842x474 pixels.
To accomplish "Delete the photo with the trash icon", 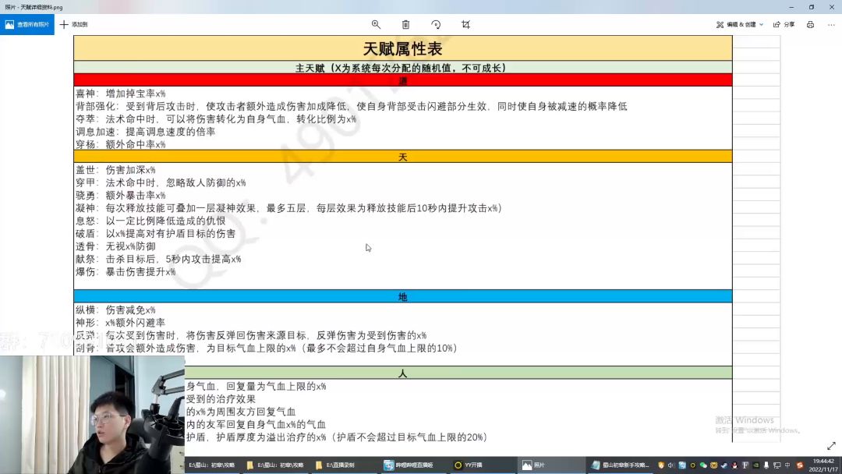I will coord(405,25).
